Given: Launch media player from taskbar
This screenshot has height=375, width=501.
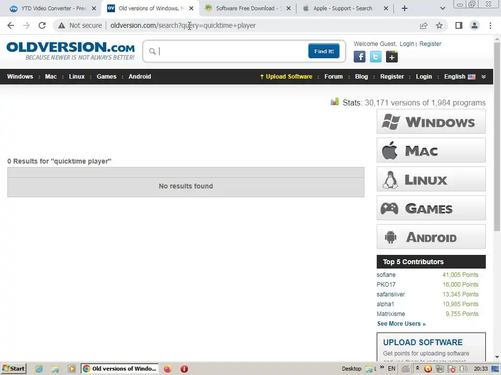Looking at the screenshot, I should (x=72, y=369).
